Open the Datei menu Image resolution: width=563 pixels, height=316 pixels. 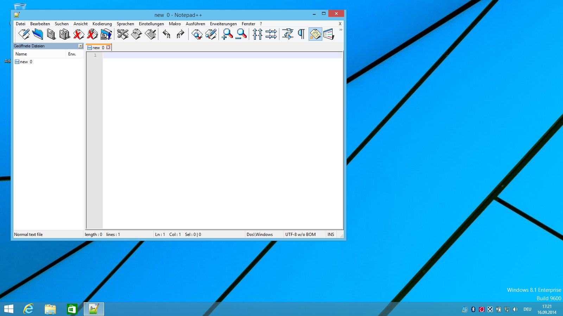click(x=20, y=24)
